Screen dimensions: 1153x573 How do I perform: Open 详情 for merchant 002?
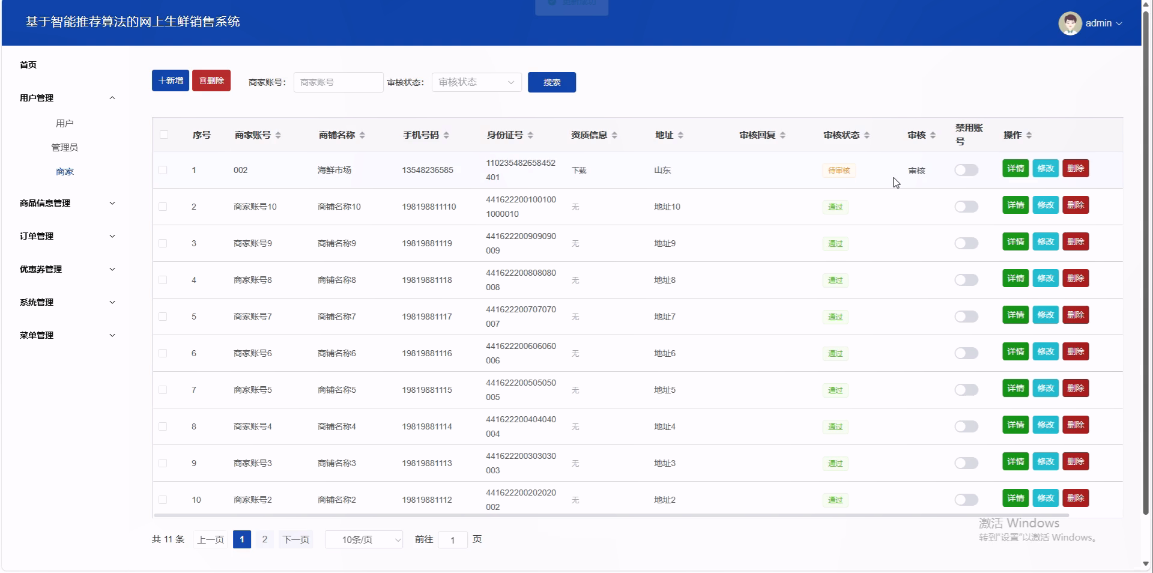[x=1015, y=168]
